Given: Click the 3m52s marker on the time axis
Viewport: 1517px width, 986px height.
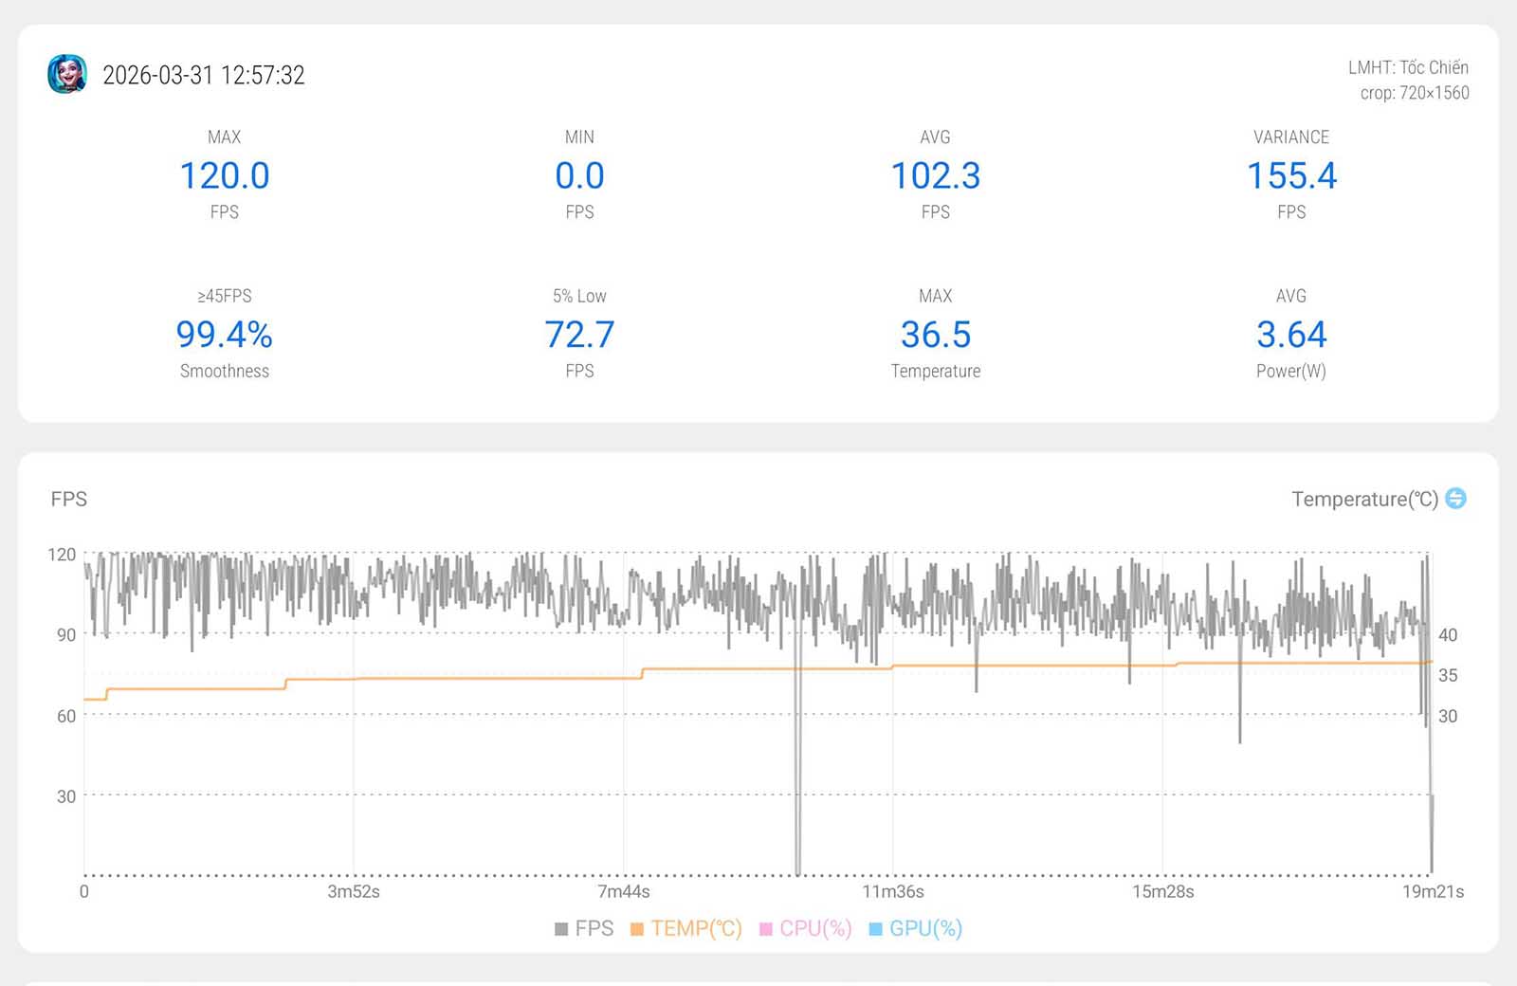Looking at the screenshot, I should (x=354, y=891).
